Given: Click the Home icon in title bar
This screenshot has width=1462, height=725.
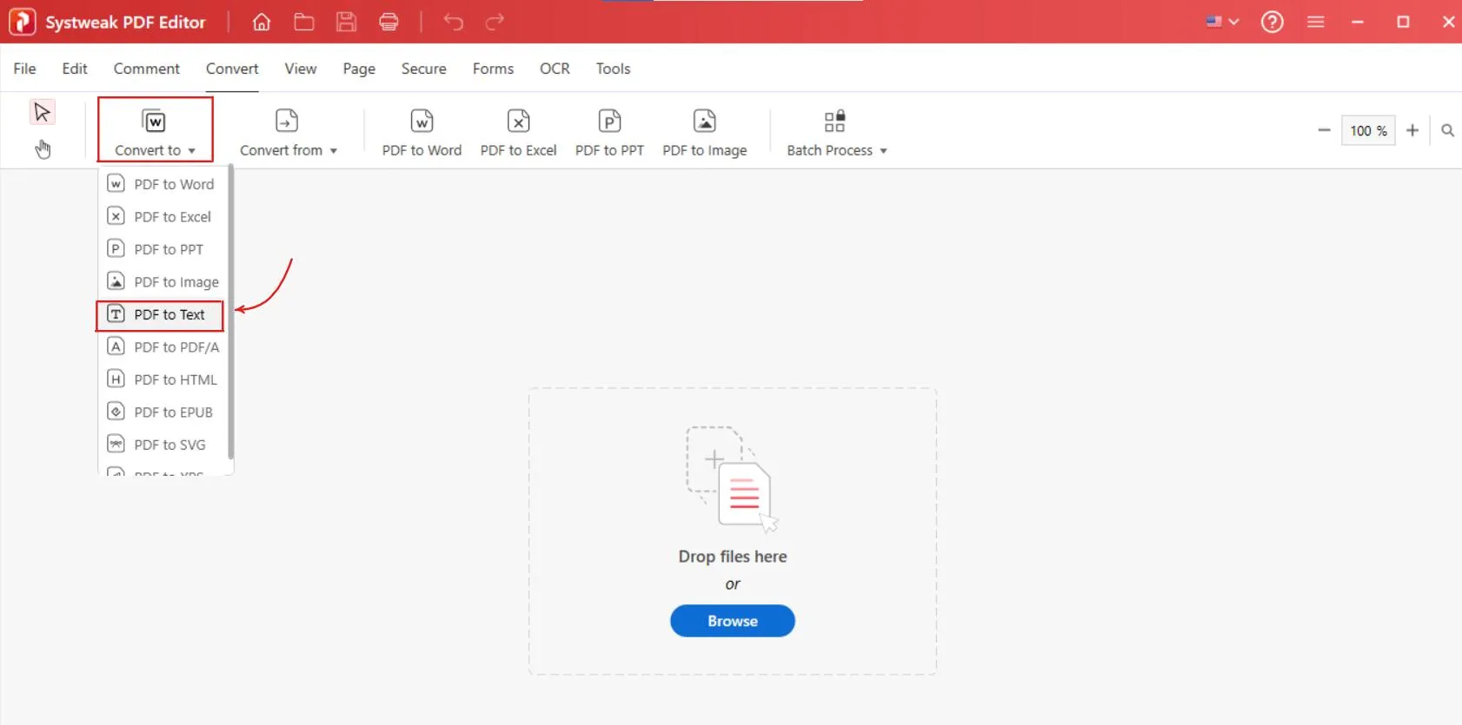Looking at the screenshot, I should point(261,23).
